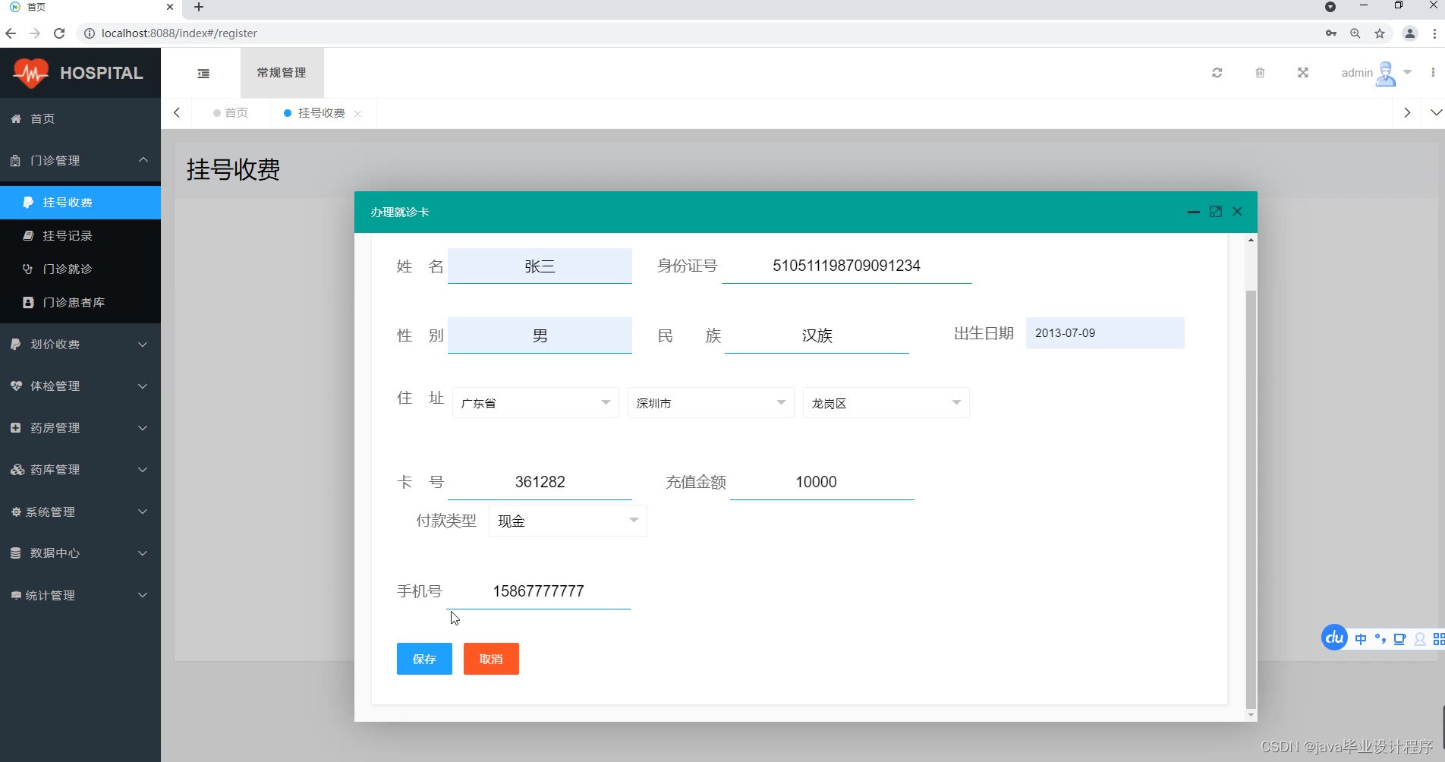
Task: Click the tab scroll-left arrow
Action: (x=177, y=112)
